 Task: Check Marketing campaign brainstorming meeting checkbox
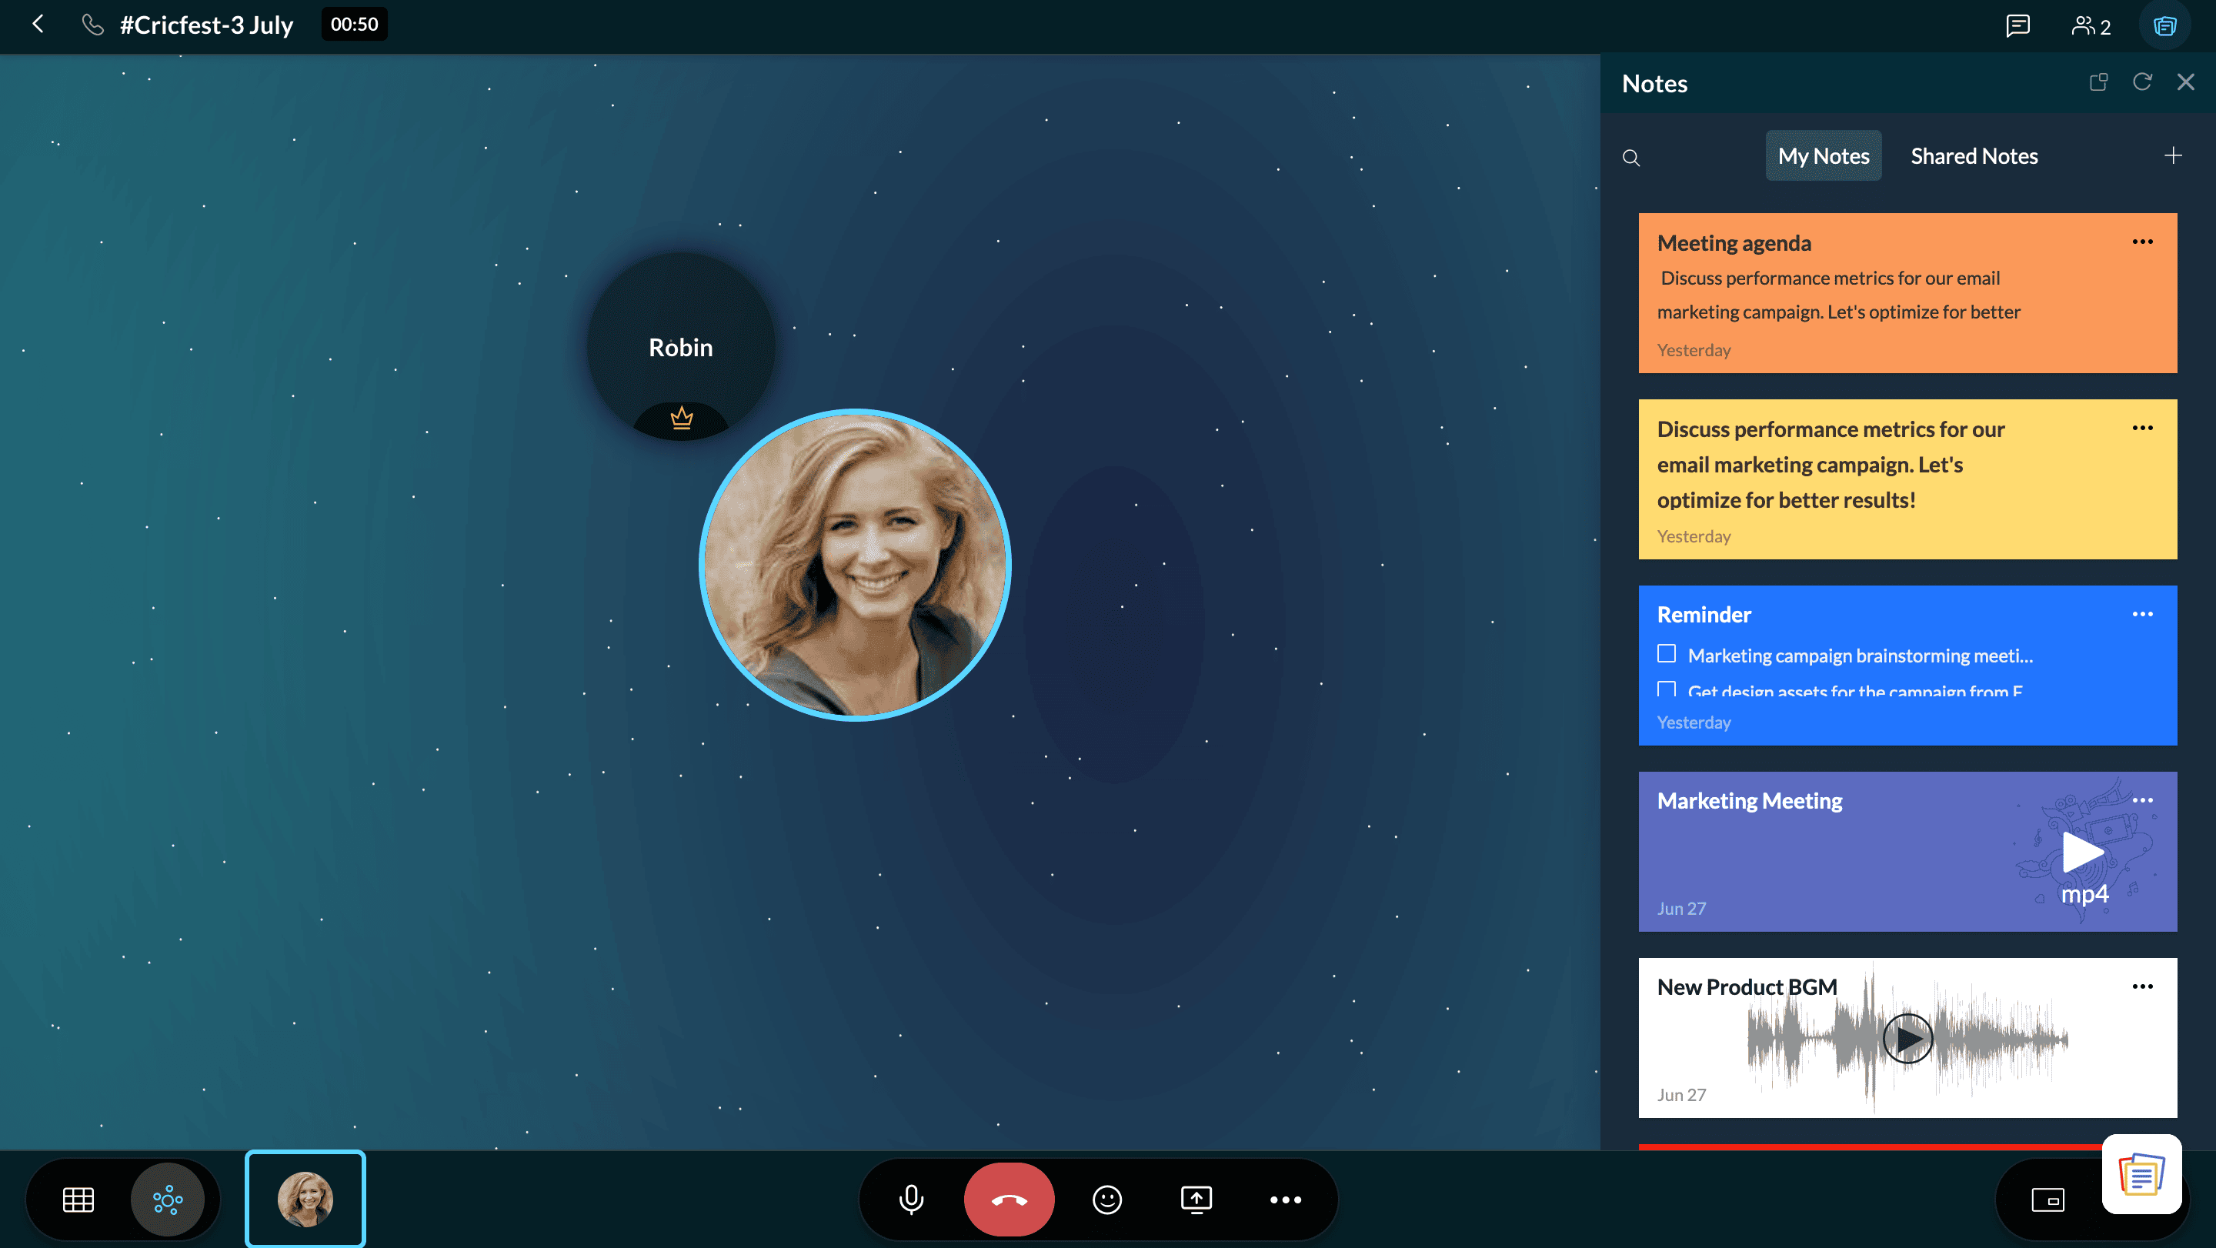[1667, 654]
